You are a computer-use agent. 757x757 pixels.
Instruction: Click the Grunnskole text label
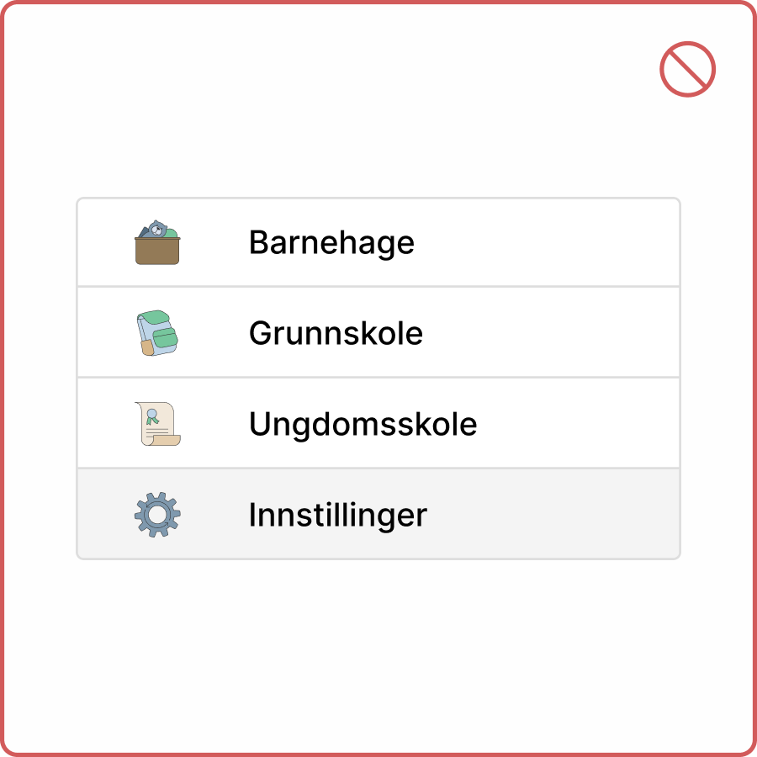[336, 334]
